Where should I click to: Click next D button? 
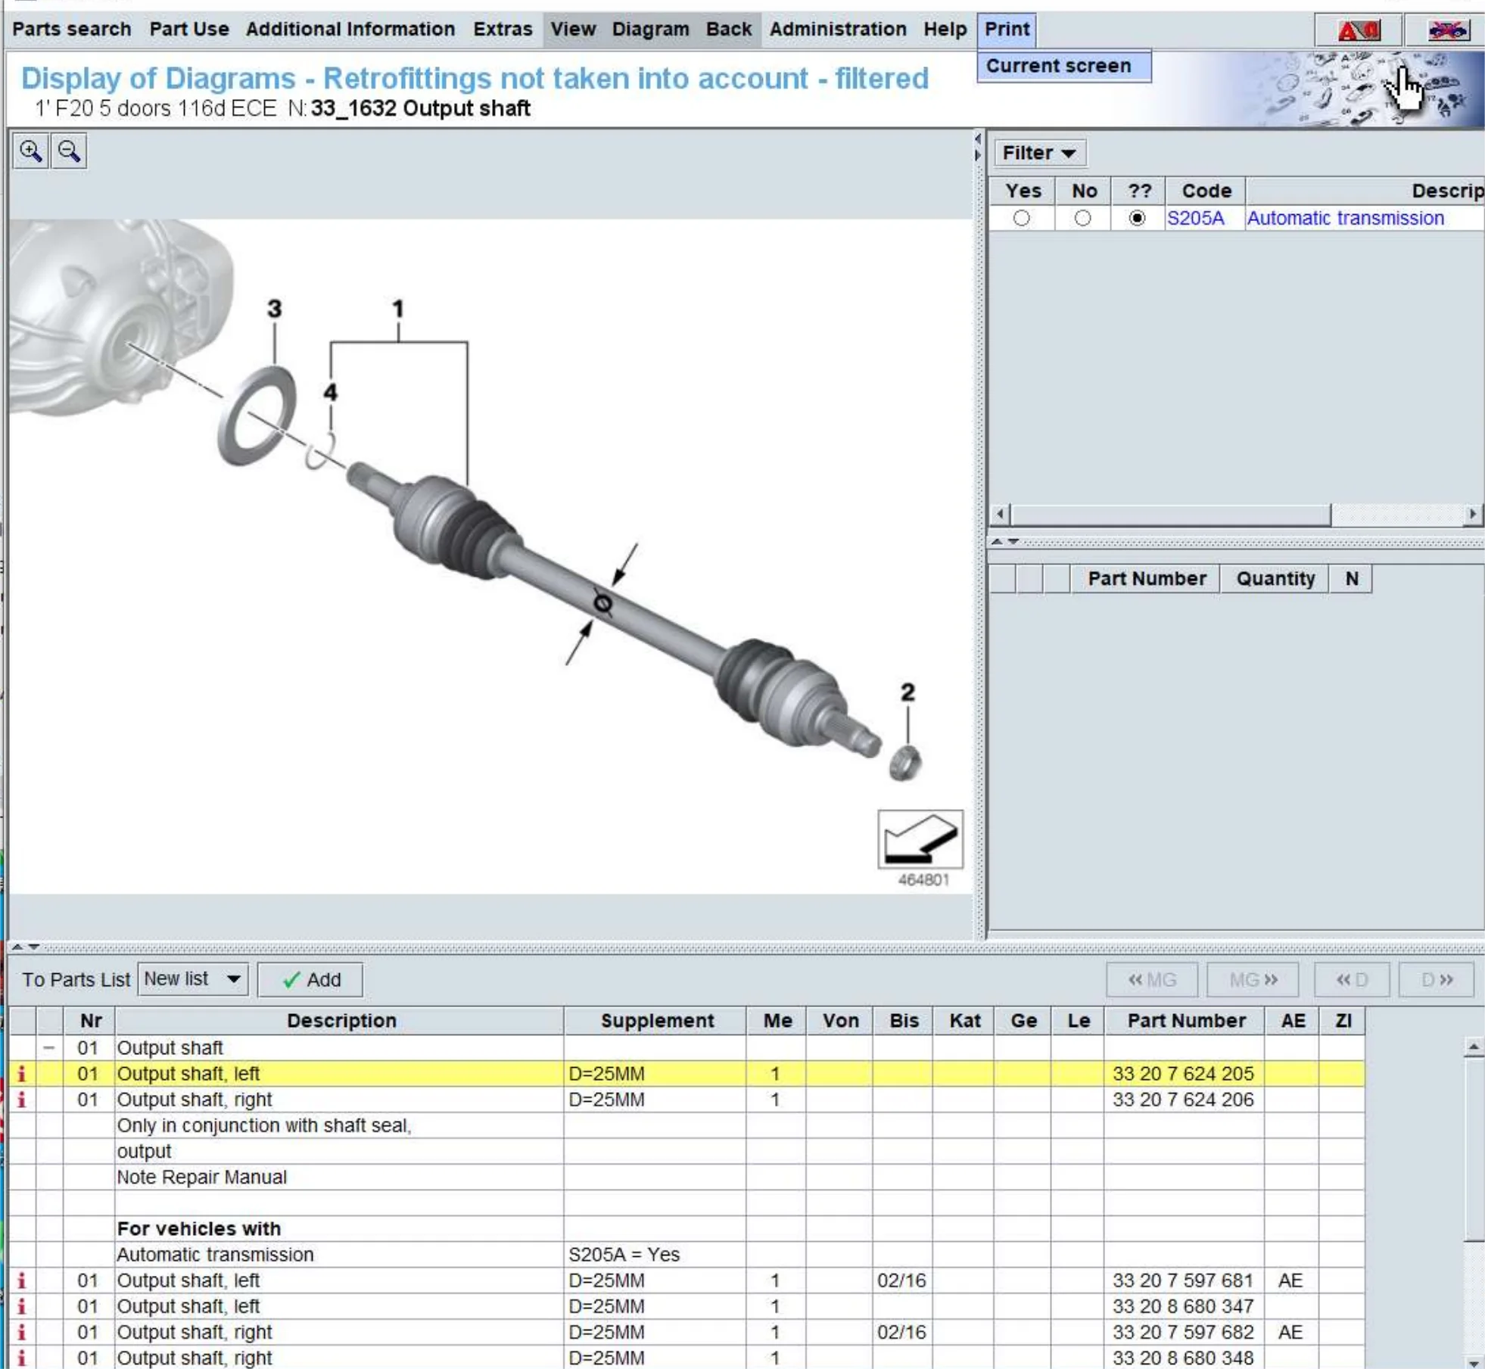(1437, 980)
